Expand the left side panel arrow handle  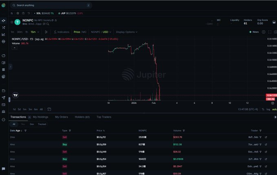coord(11,67)
